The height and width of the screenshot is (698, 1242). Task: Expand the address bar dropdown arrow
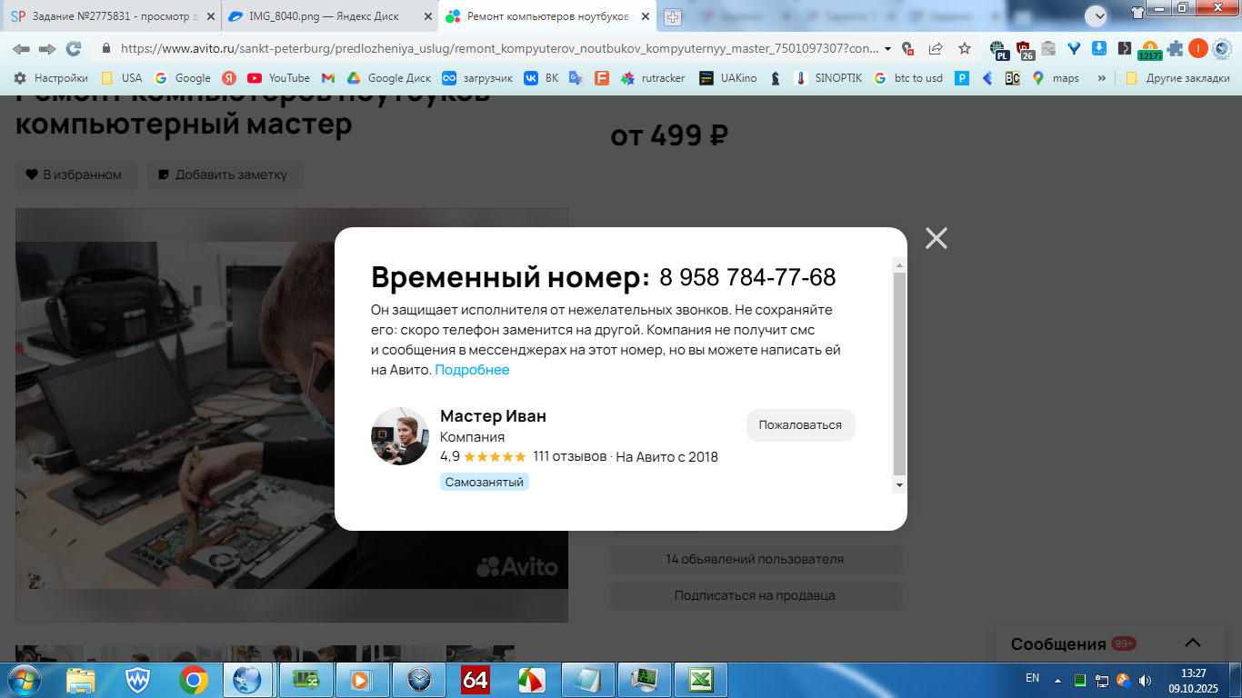[x=887, y=48]
